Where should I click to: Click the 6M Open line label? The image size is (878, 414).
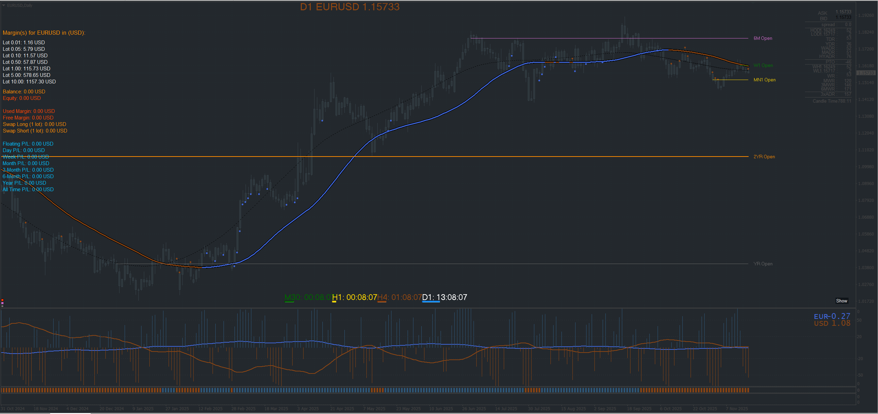click(763, 38)
